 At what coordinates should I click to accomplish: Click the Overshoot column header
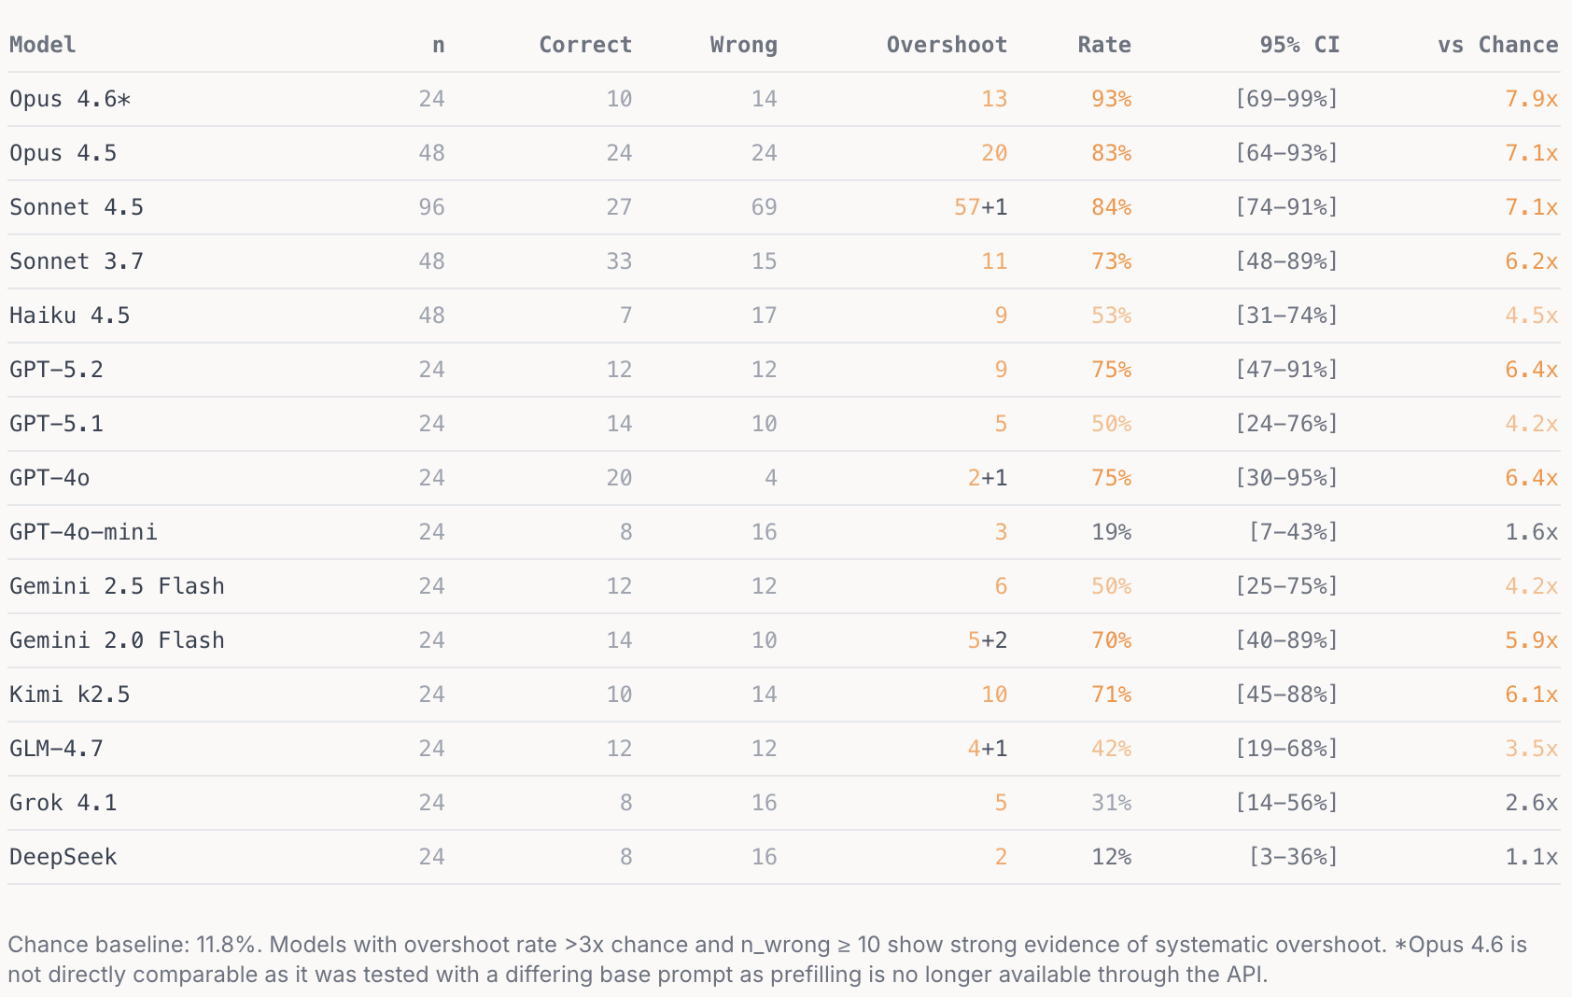tap(946, 45)
